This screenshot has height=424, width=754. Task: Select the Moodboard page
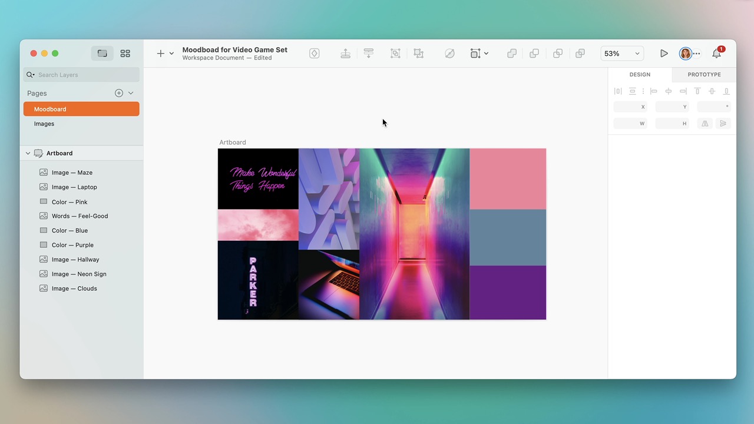coord(81,109)
